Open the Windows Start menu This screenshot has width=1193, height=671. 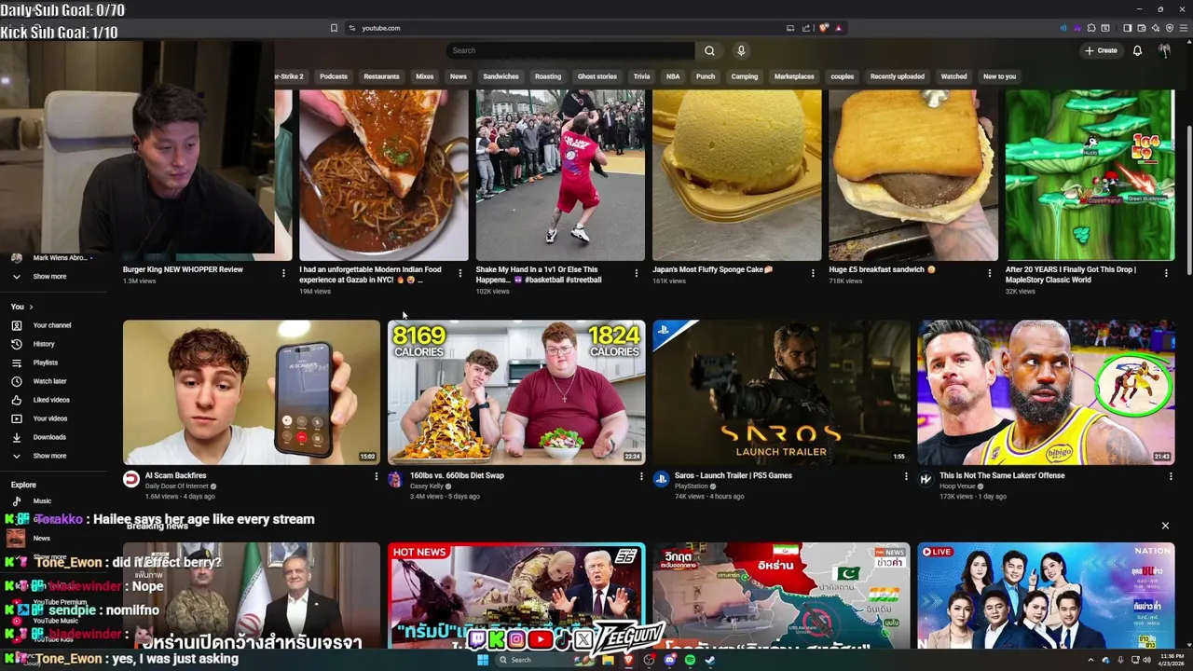(483, 660)
